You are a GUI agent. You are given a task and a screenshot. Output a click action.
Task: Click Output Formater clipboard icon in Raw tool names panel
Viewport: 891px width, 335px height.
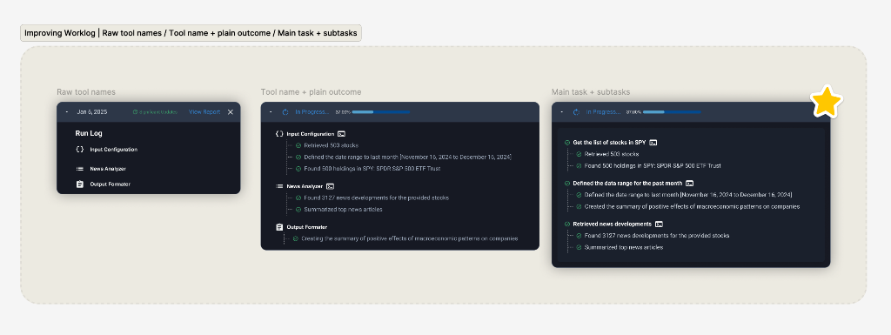pos(79,184)
